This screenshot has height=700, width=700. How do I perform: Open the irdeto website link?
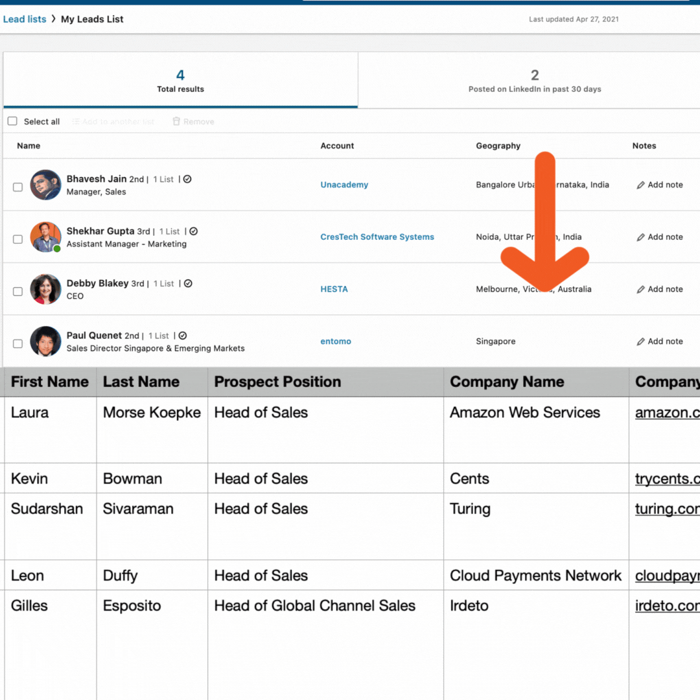[x=668, y=606]
